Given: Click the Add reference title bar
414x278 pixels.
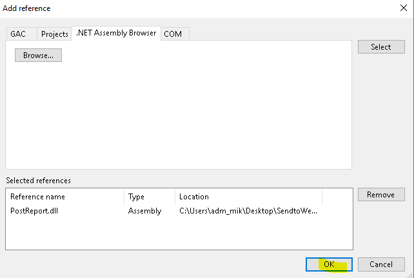Looking at the screenshot, I should 193,8.
